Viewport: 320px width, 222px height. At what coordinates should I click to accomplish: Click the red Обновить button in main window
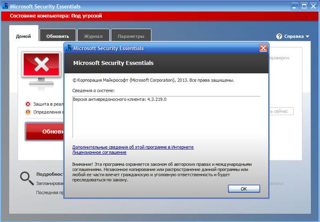click(x=44, y=132)
